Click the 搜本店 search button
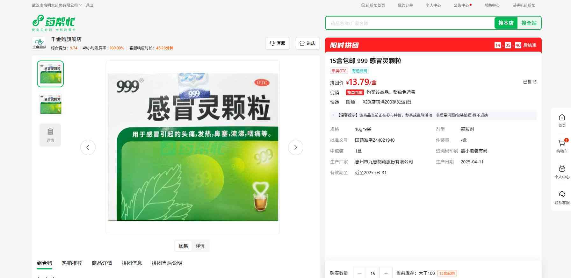Viewport: 571px width, 278px height. 506,23
